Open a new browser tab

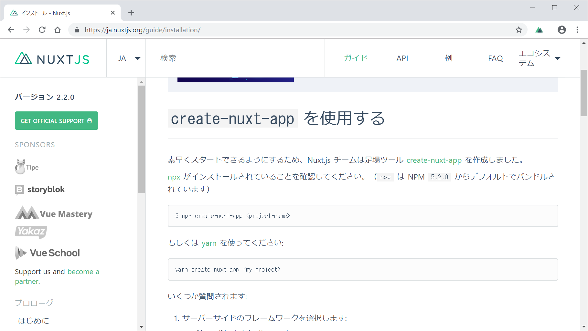(131, 13)
